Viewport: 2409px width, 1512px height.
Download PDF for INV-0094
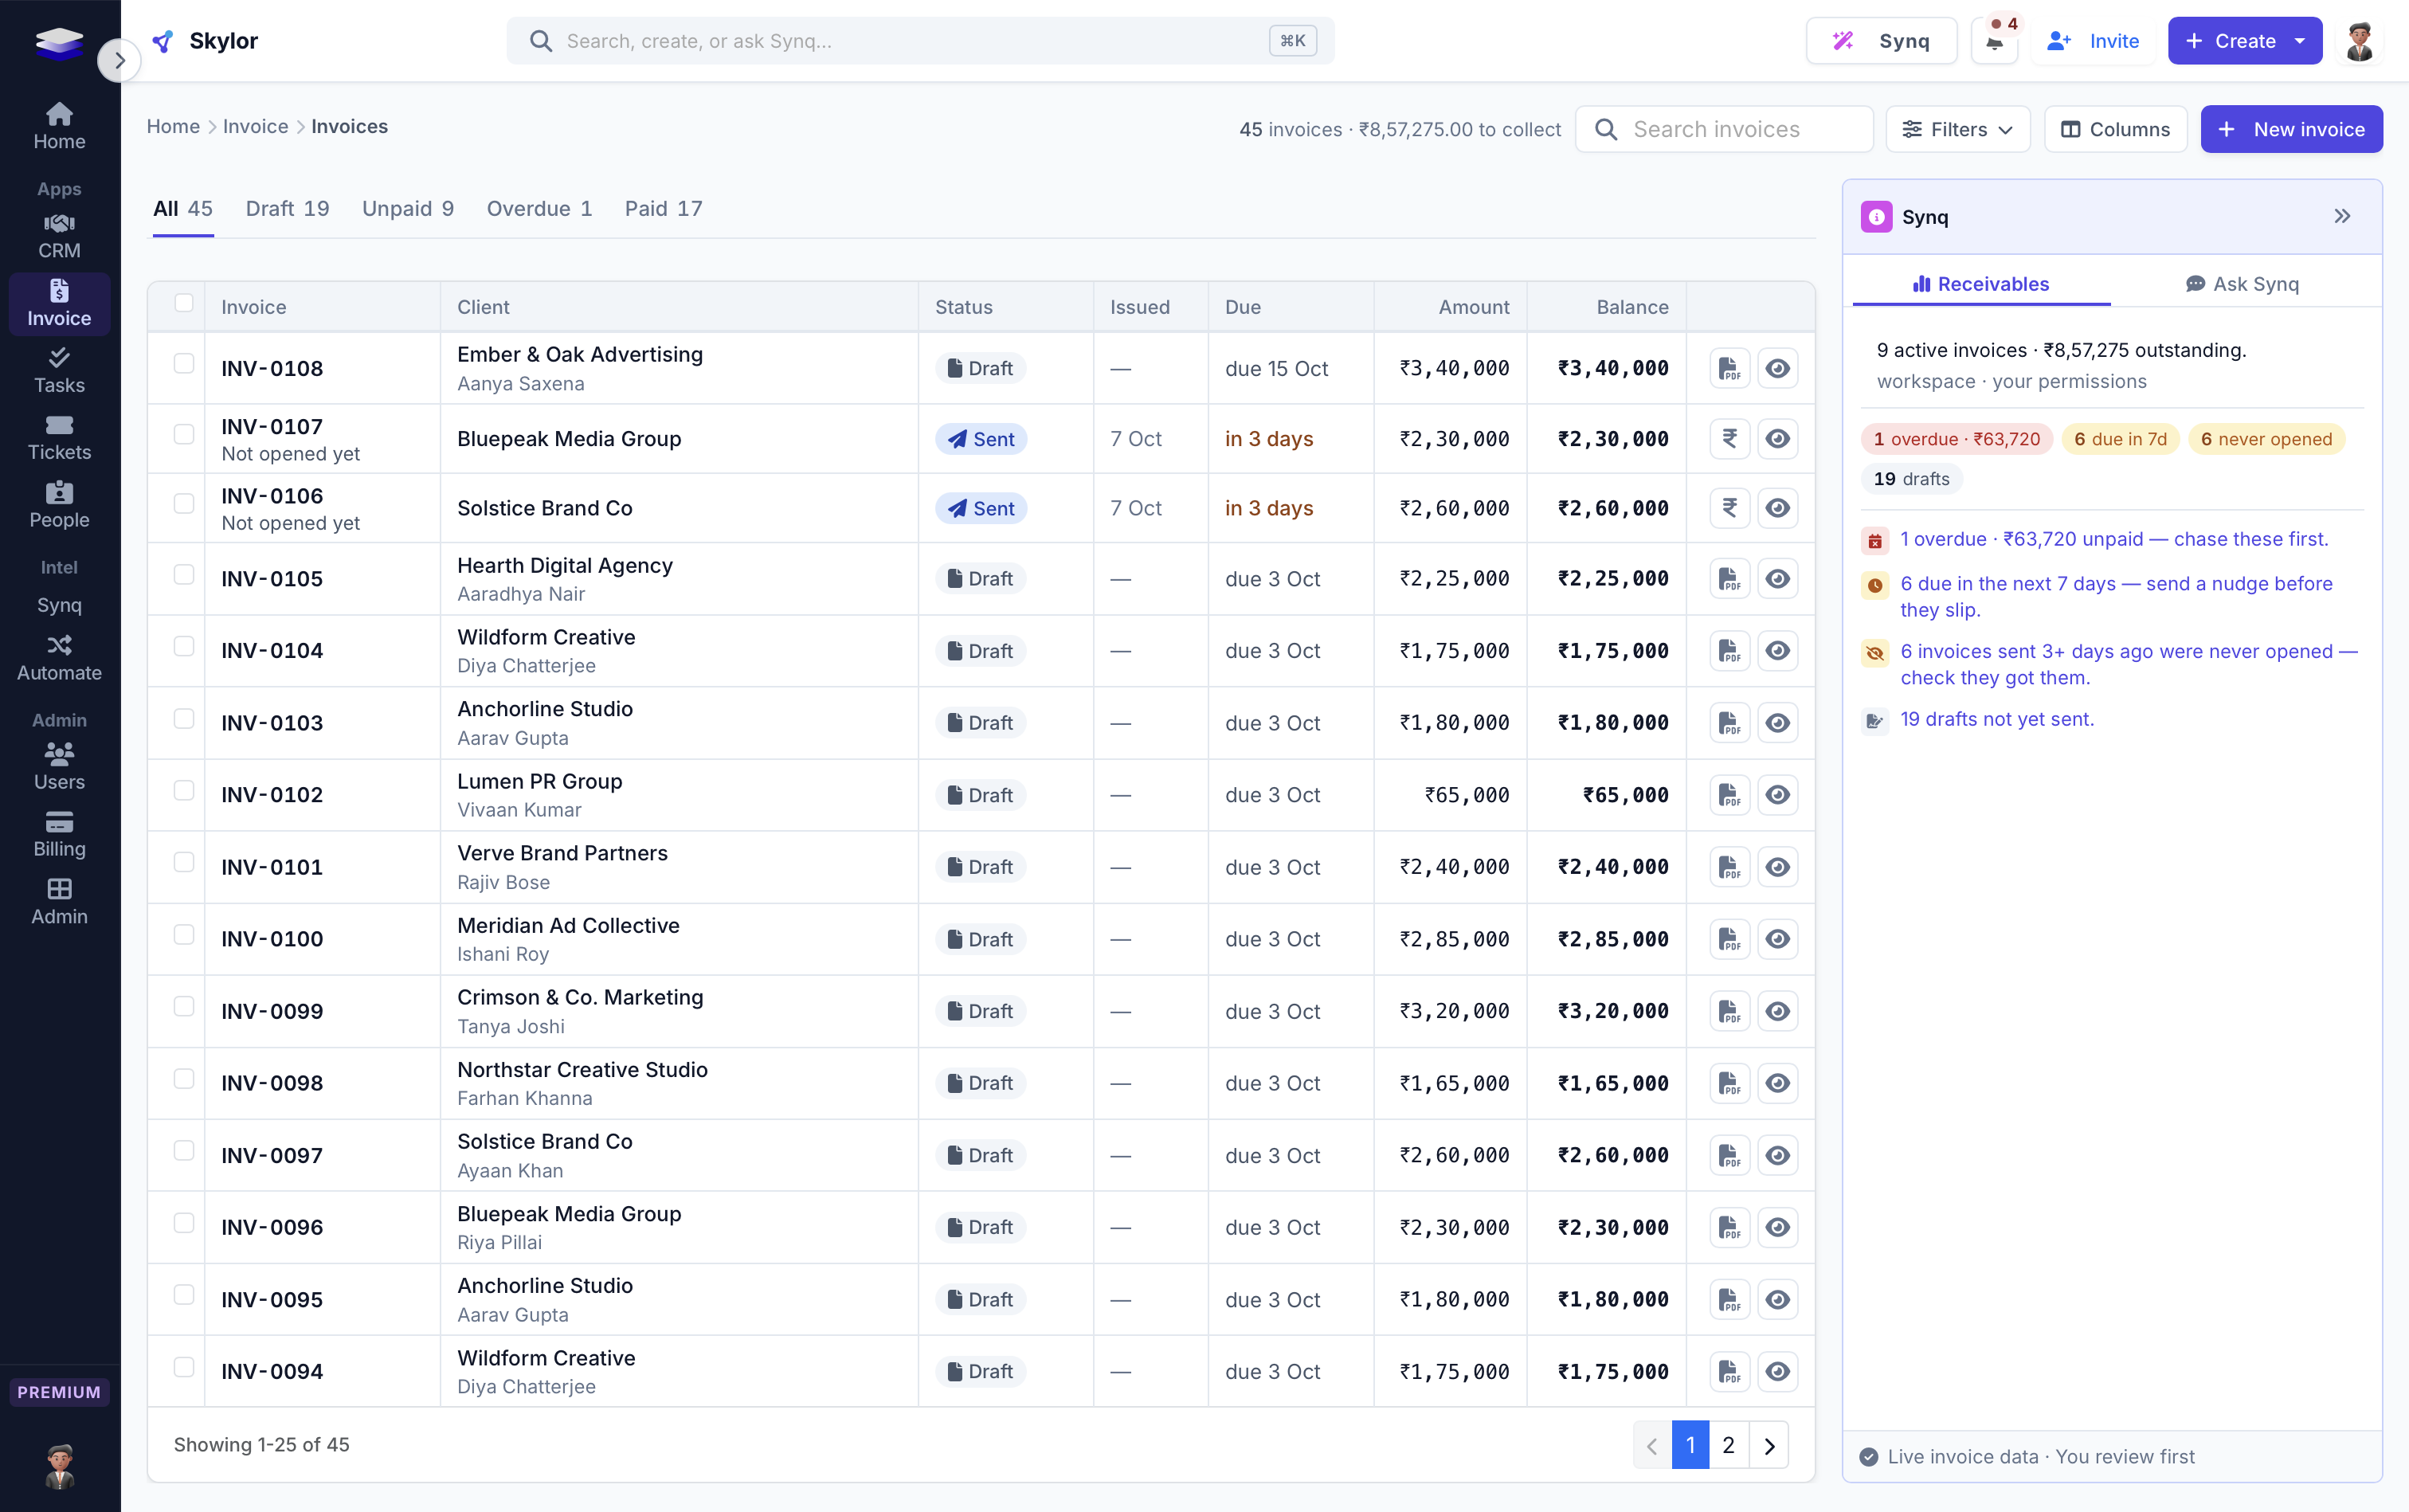1729,1371
